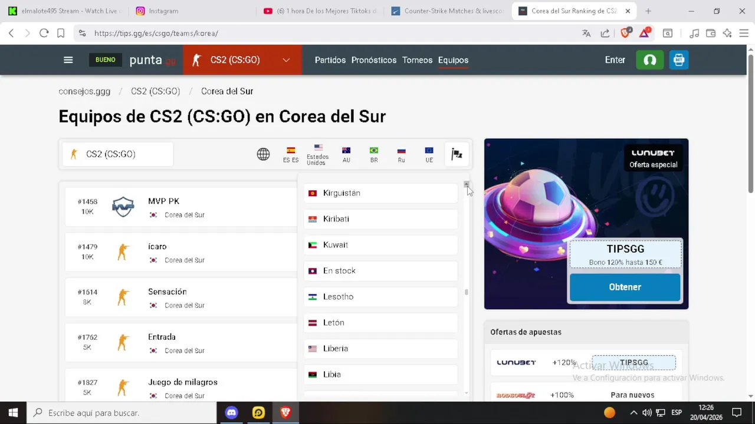Open the CS2 (CS:GO) filter selector
Screen dimensions: 755x424
[x=117, y=154]
